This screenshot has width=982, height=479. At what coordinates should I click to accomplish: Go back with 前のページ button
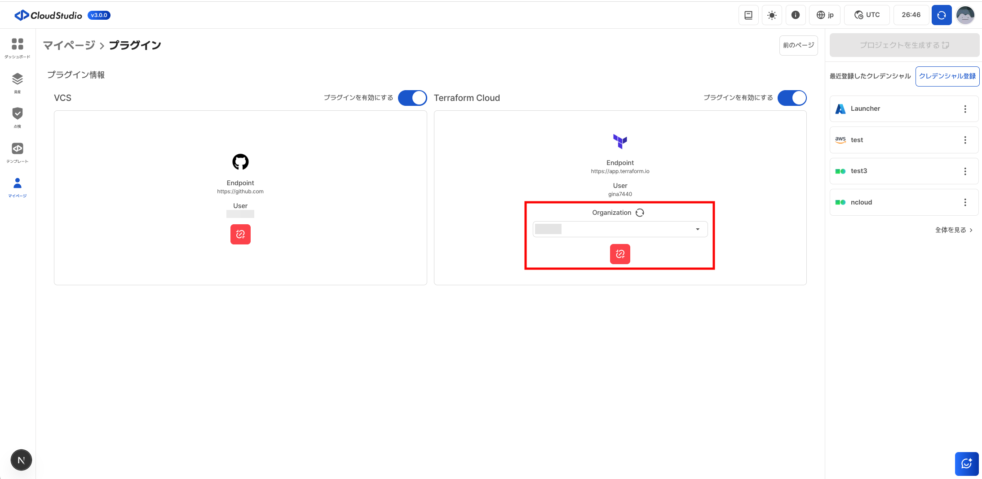pyautogui.click(x=798, y=45)
